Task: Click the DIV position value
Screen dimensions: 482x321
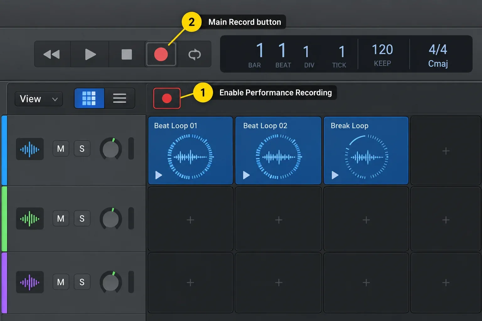Action: click(306, 52)
